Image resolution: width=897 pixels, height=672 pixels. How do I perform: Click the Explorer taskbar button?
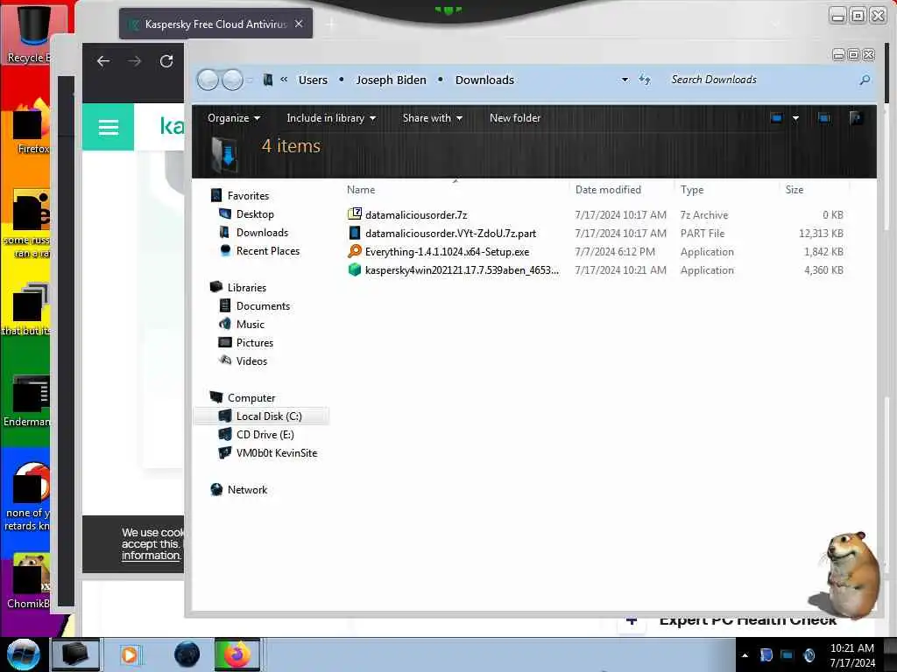[75, 654]
